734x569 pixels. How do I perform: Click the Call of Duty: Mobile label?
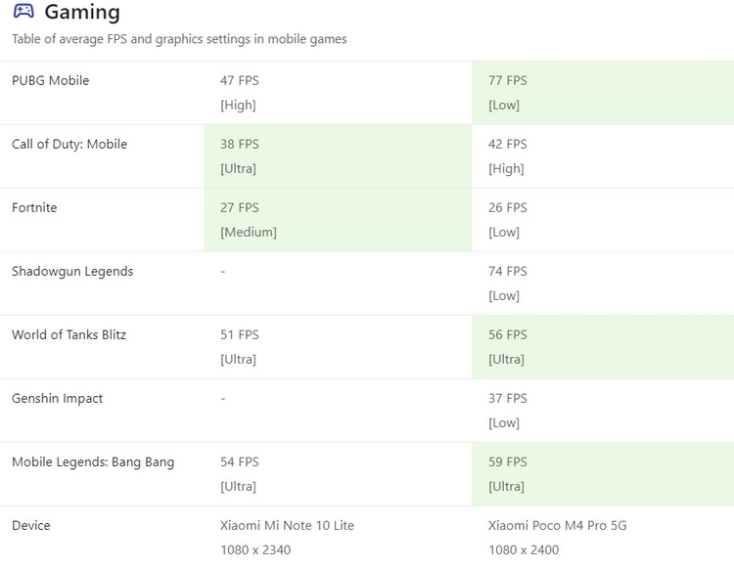point(69,144)
